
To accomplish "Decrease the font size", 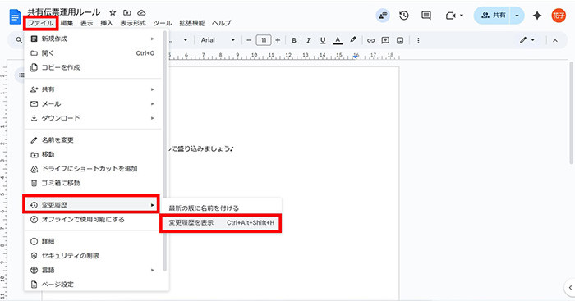I will tap(249, 40).
